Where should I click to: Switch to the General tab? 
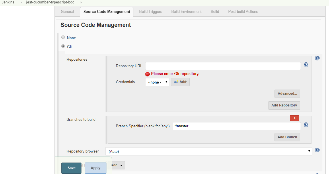click(67, 12)
